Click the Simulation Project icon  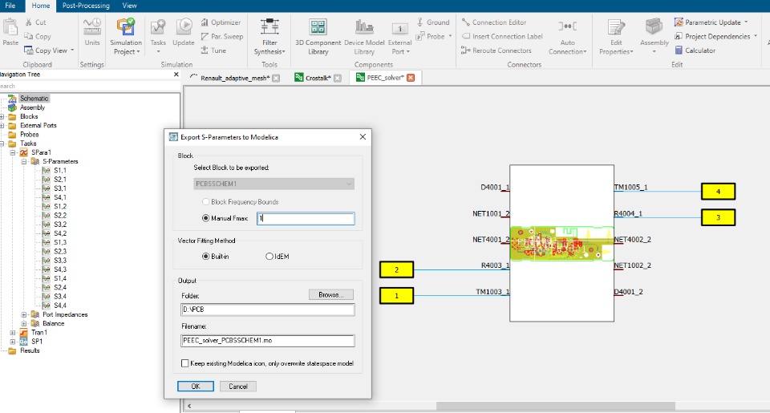click(x=126, y=27)
